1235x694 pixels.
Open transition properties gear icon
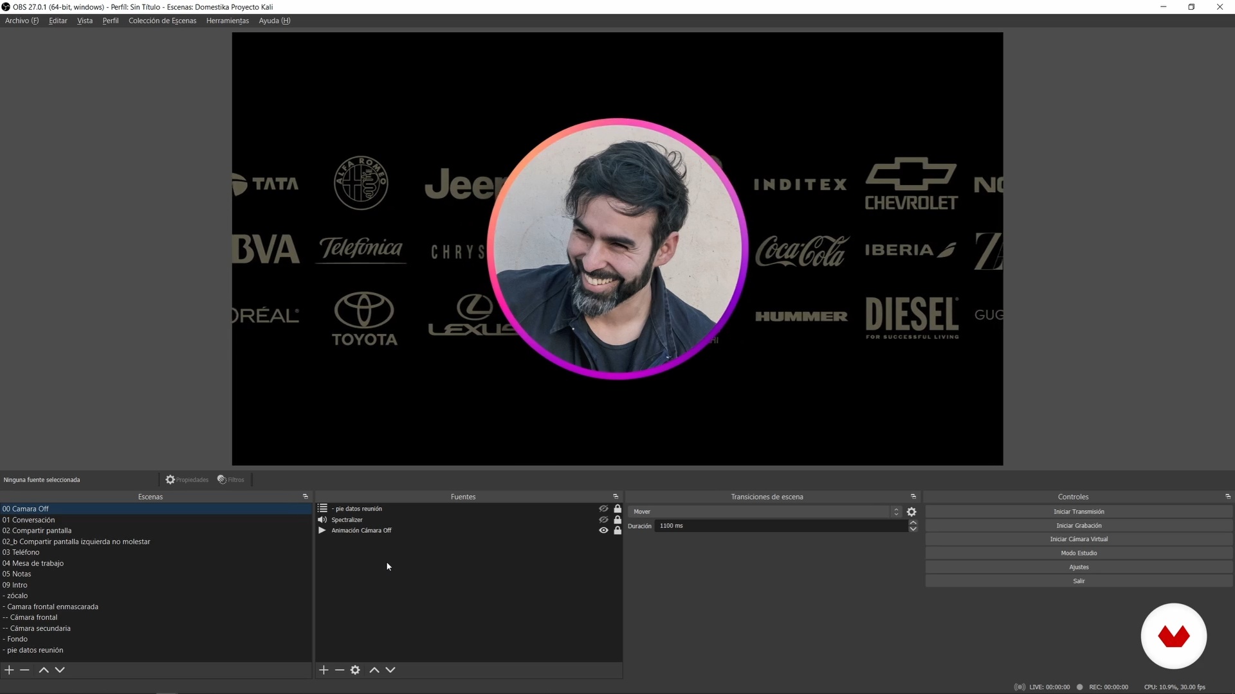tap(911, 512)
